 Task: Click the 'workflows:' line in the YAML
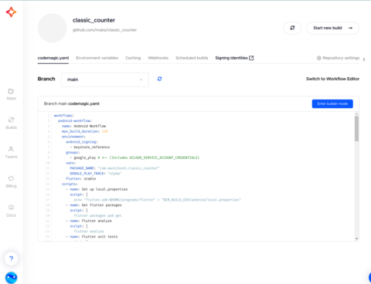click(63, 116)
